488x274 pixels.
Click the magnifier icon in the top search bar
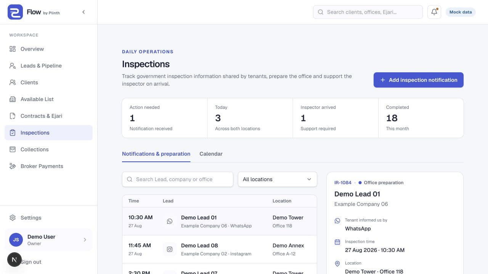click(x=321, y=12)
